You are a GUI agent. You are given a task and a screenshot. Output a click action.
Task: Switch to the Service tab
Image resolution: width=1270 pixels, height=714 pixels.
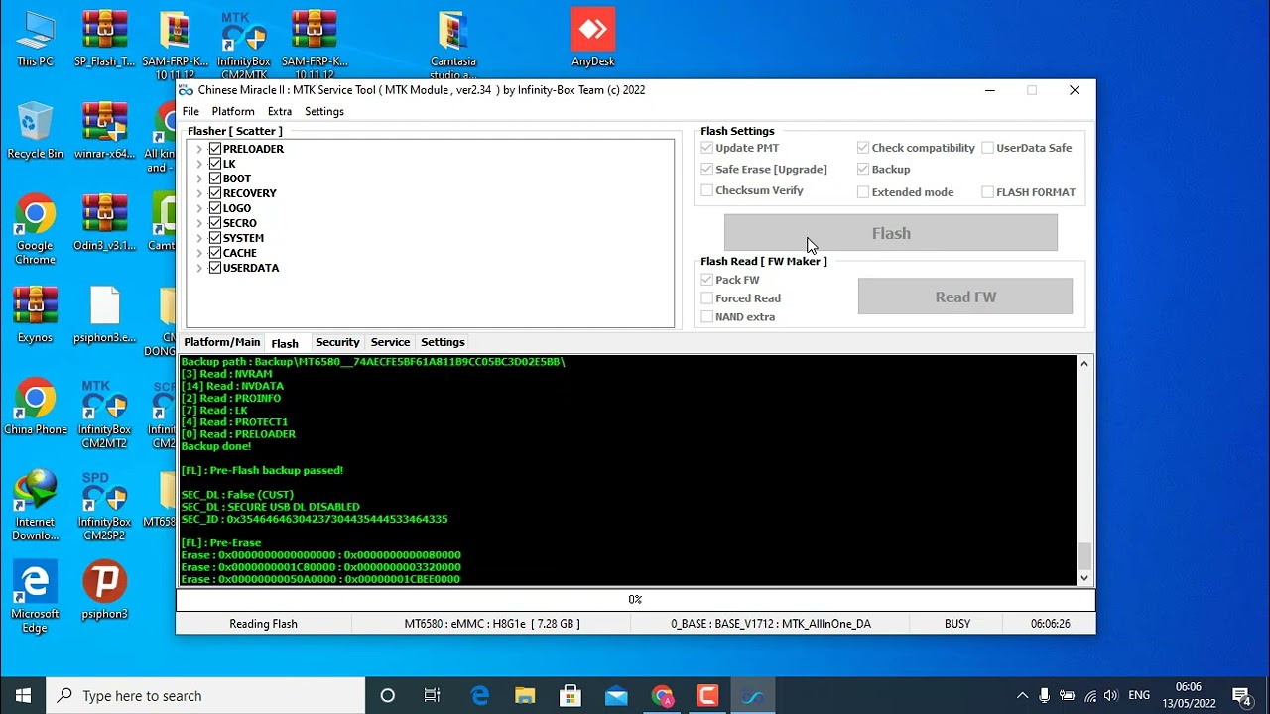pyautogui.click(x=390, y=342)
